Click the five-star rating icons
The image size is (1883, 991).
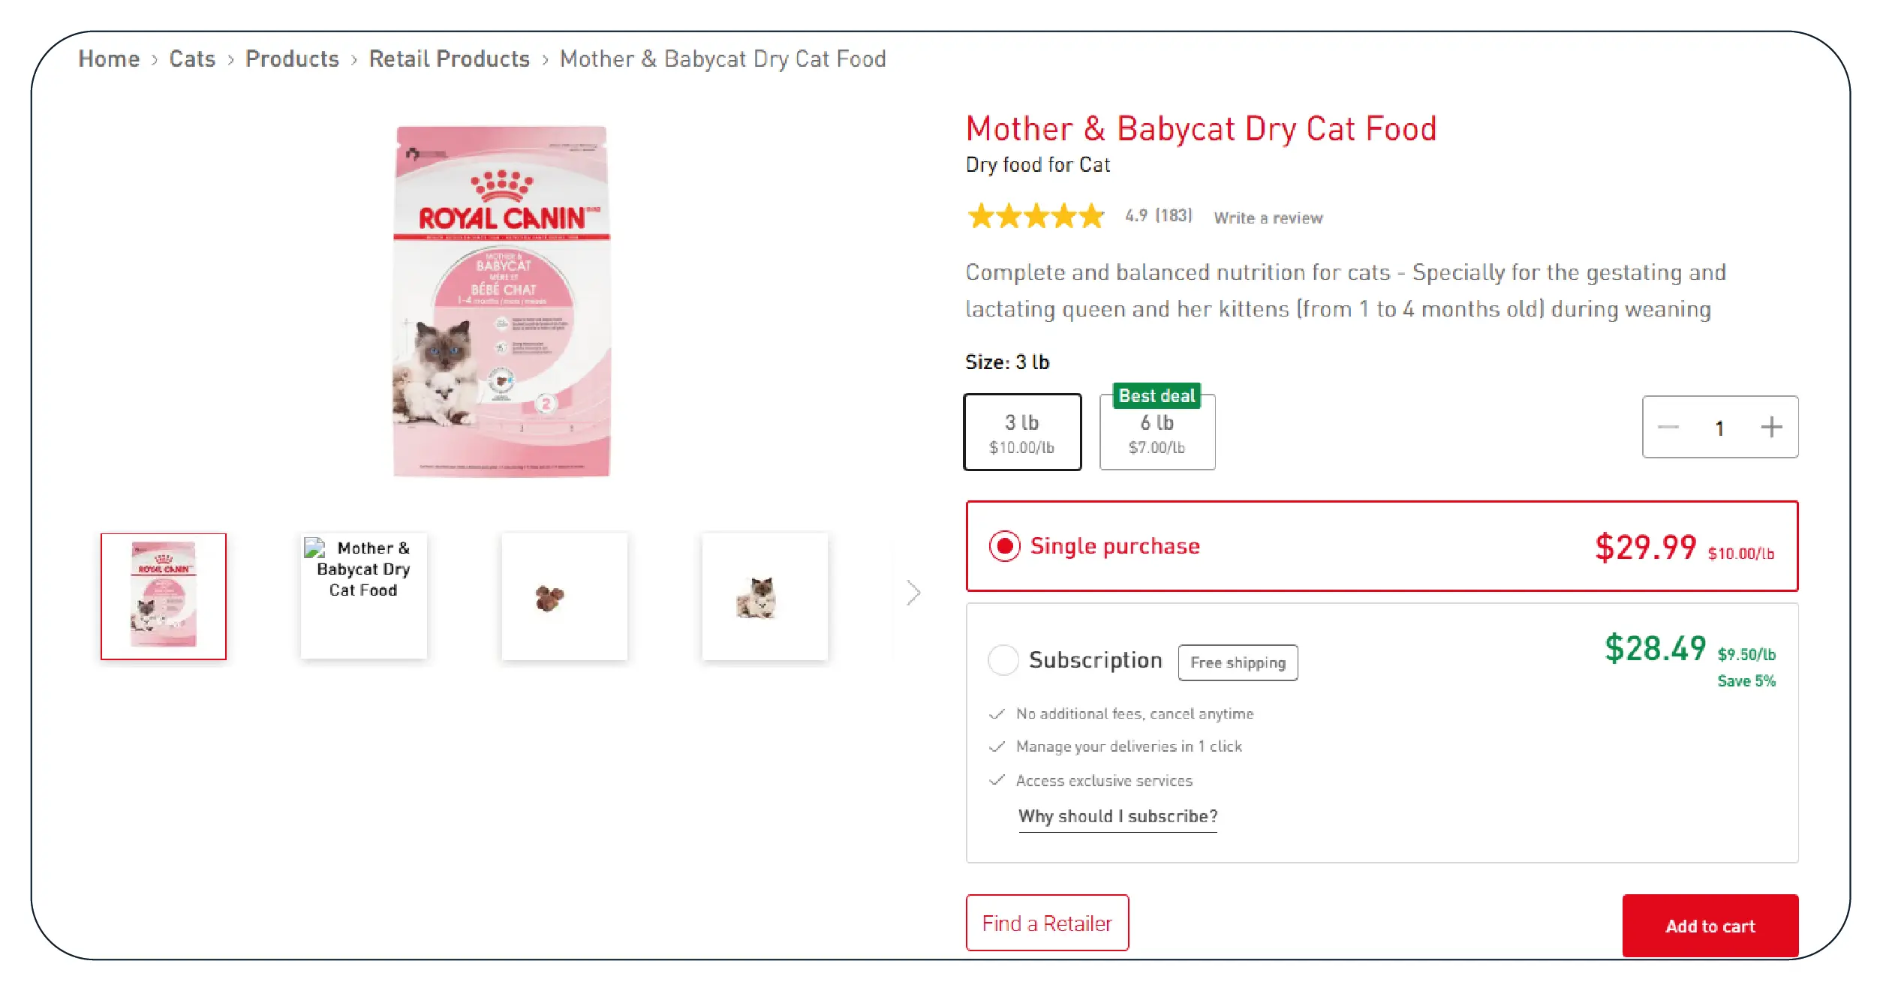click(x=1036, y=216)
